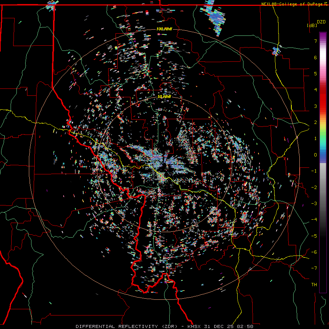Select the -5 dB scale label
This screenshot has width=329, height=329.
point(314,236)
